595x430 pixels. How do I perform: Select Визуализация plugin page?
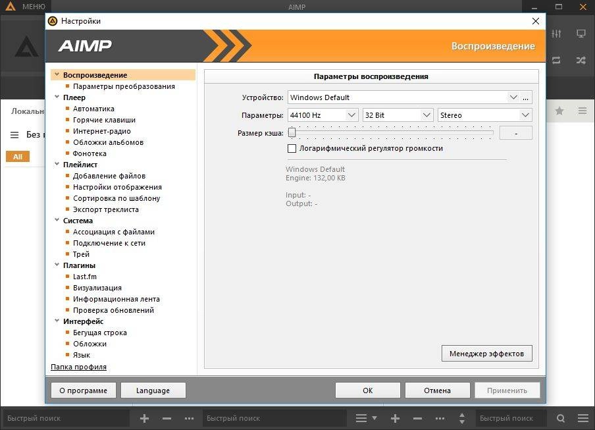(x=97, y=288)
